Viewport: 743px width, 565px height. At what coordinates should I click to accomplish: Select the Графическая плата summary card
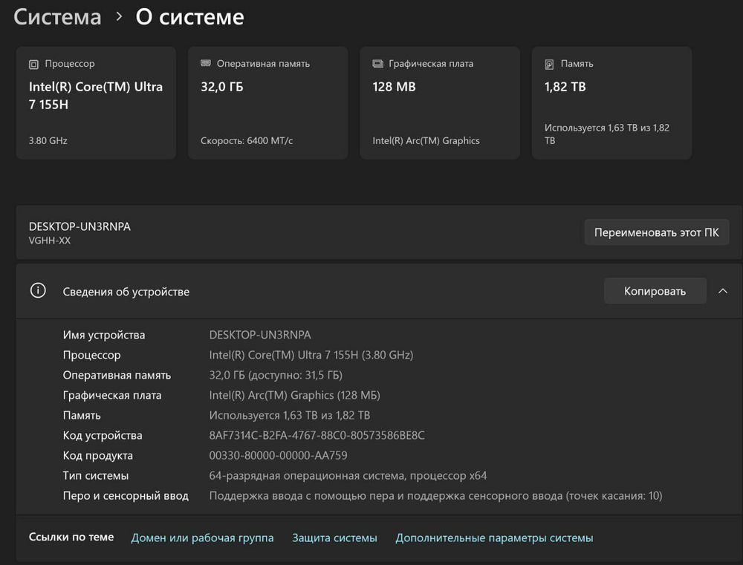pos(440,102)
